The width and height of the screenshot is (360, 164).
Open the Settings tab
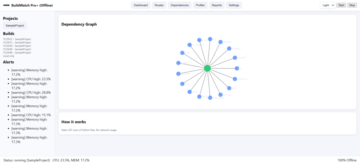pyautogui.click(x=234, y=5)
